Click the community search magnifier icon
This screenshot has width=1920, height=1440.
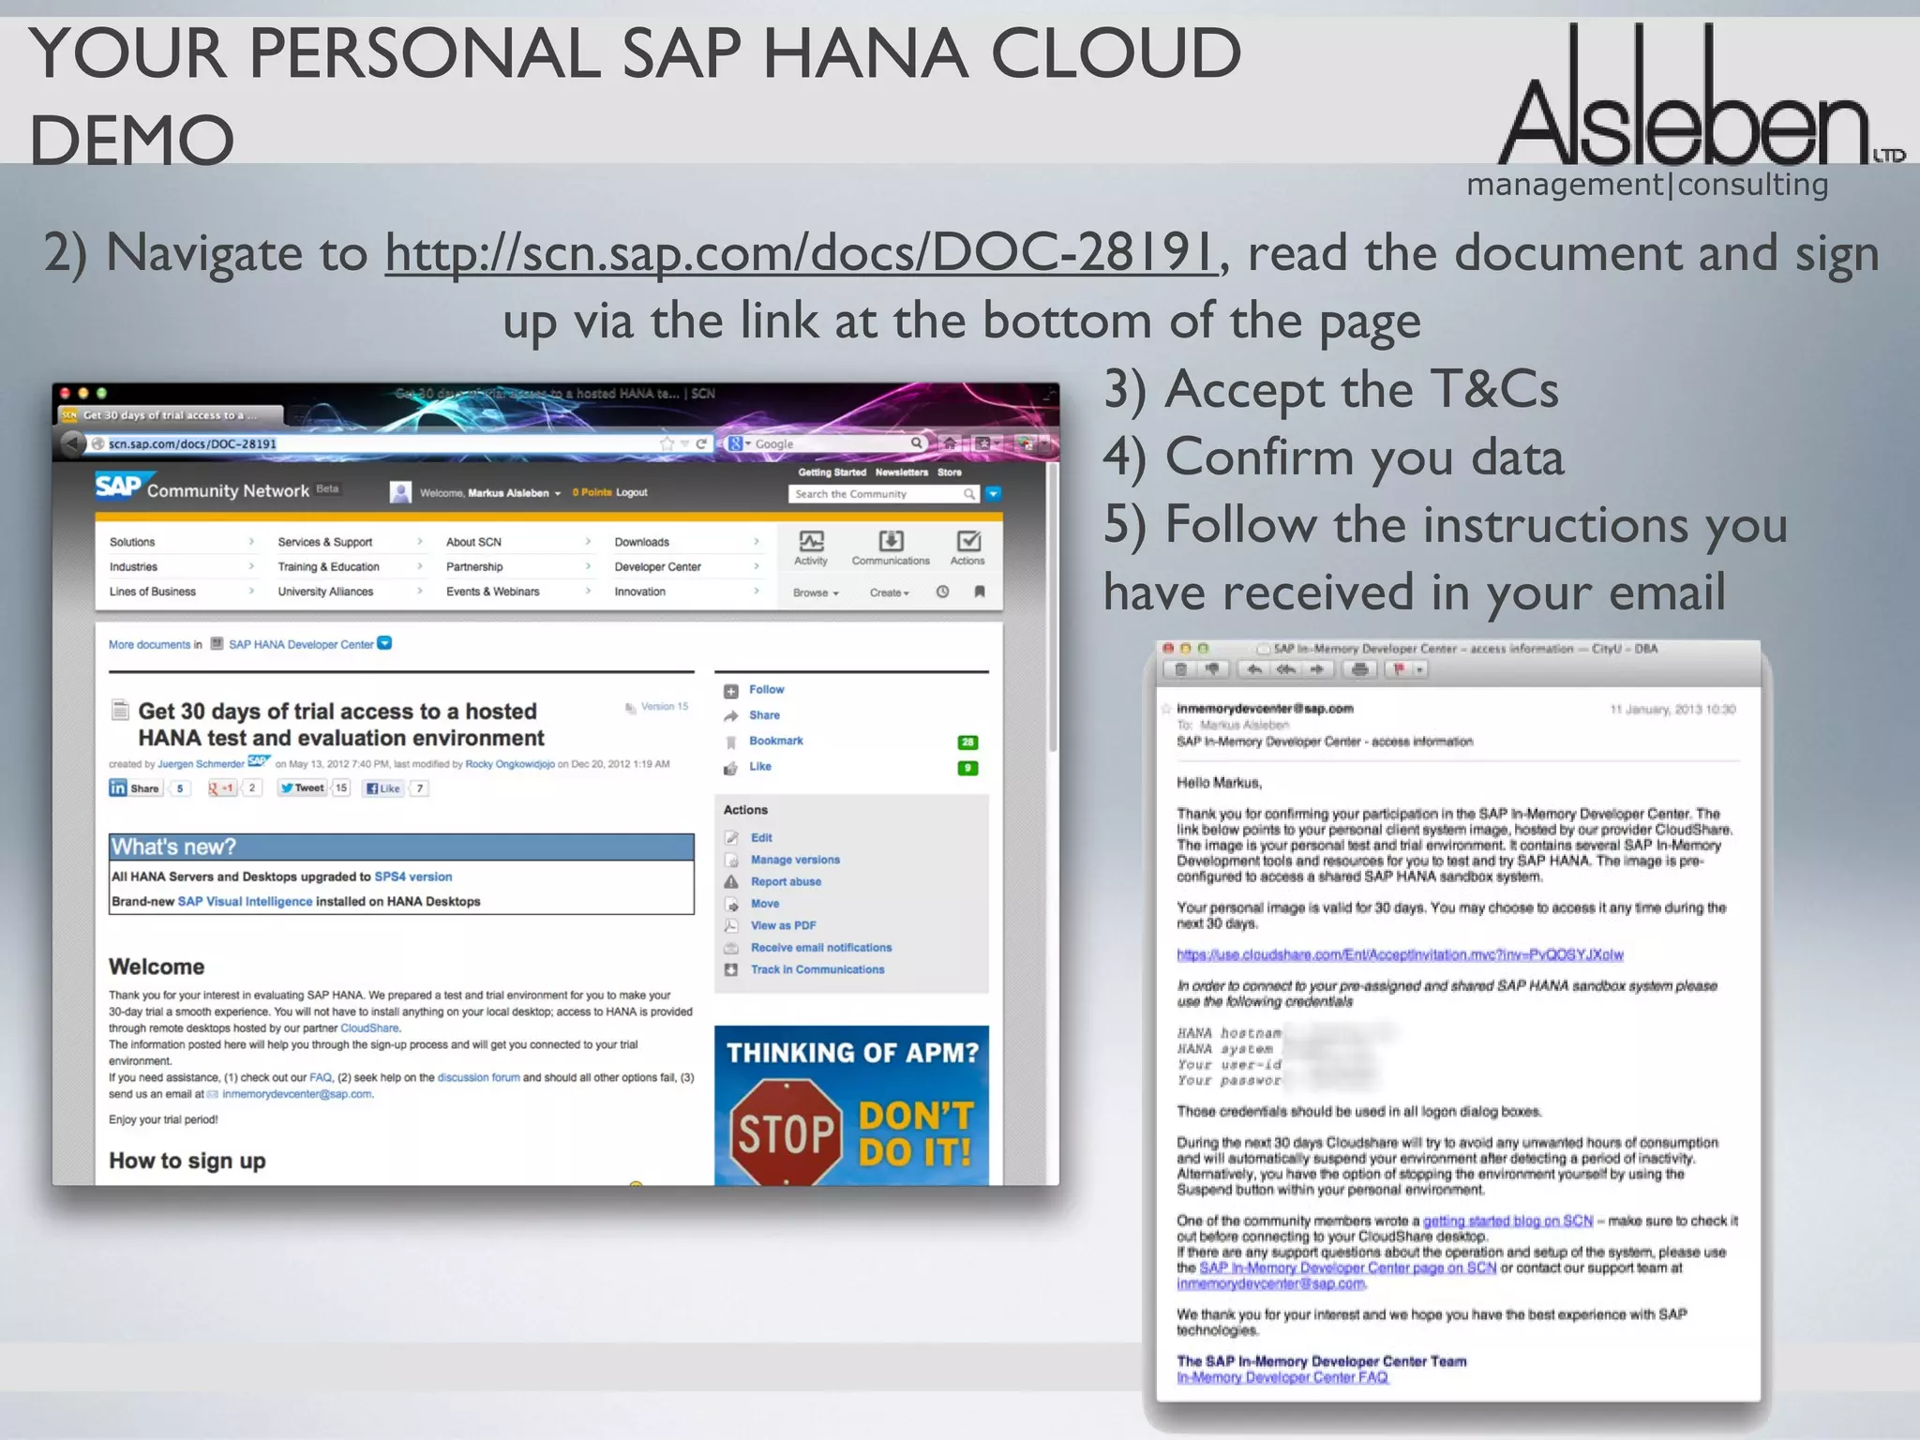[969, 494]
